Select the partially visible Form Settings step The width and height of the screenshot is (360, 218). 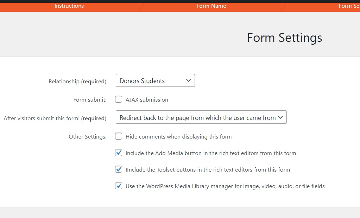[x=348, y=6]
